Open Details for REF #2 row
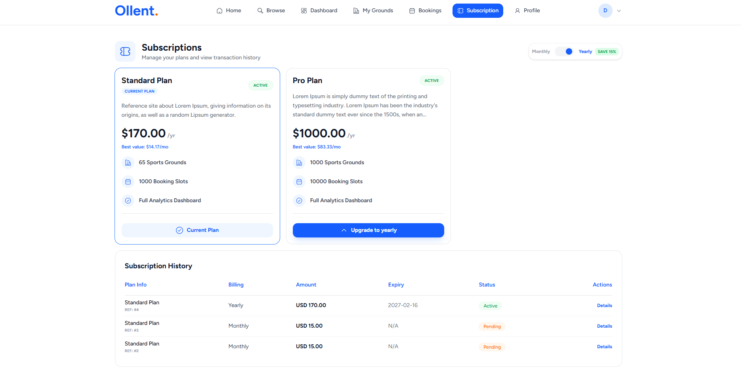This screenshot has width=741, height=370. point(605,347)
